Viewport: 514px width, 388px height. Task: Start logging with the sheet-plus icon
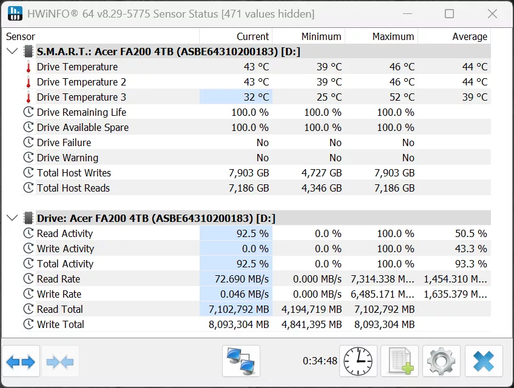click(x=399, y=361)
